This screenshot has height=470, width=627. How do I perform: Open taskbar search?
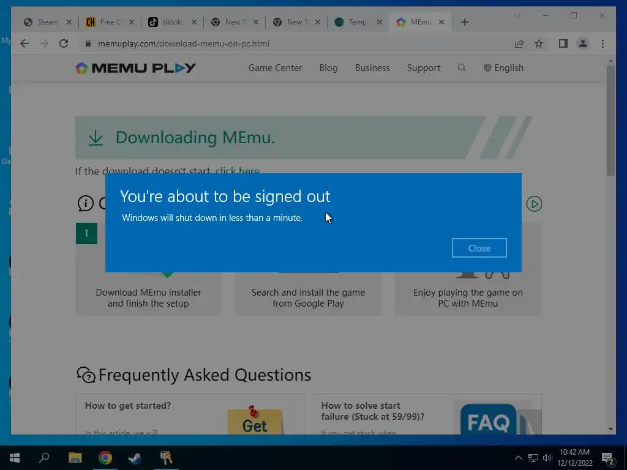(x=44, y=458)
